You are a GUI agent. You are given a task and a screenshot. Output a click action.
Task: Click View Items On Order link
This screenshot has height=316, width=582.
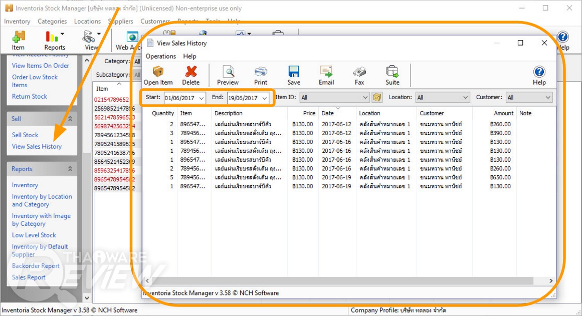[41, 66]
